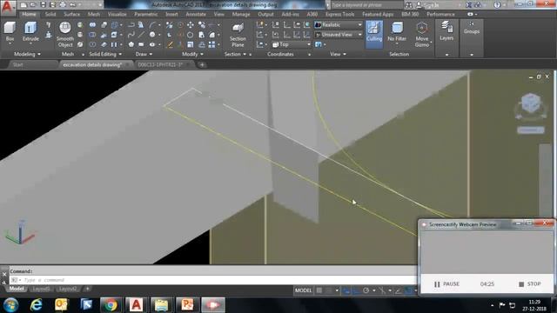Select the Model layout tab

[17, 289]
